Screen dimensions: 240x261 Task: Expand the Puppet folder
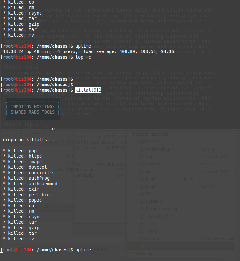coord(133,253)
